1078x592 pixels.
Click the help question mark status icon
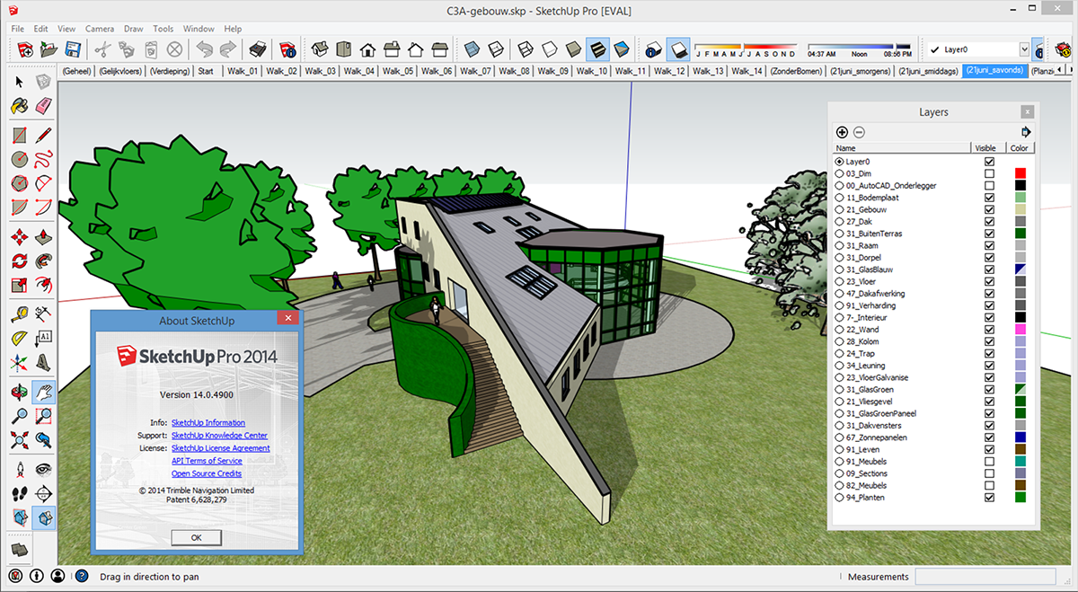[x=81, y=576]
